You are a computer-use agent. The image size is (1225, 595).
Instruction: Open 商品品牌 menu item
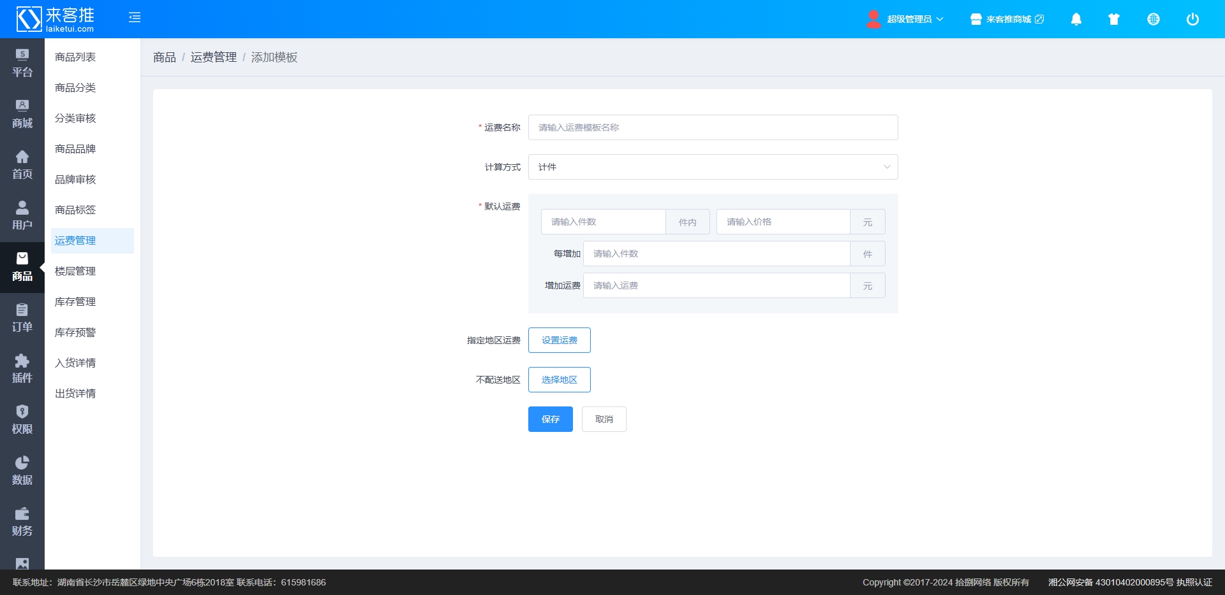coord(75,149)
